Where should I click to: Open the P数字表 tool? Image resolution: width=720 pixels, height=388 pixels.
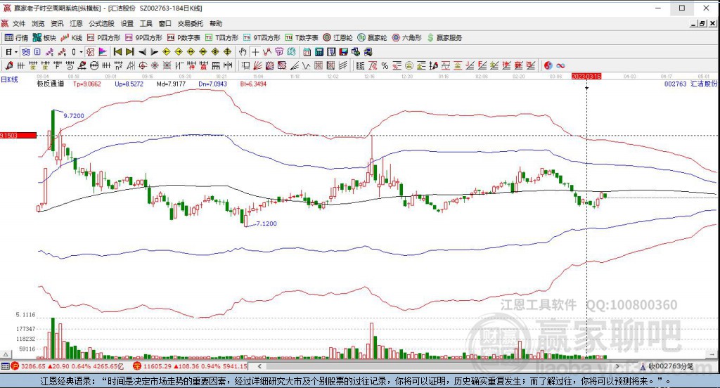(x=184, y=38)
